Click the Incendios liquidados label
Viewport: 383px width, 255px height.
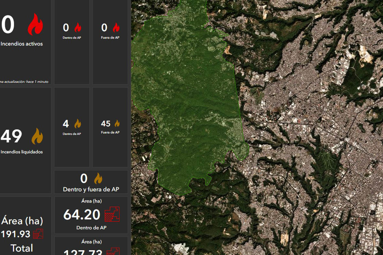click(x=22, y=152)
